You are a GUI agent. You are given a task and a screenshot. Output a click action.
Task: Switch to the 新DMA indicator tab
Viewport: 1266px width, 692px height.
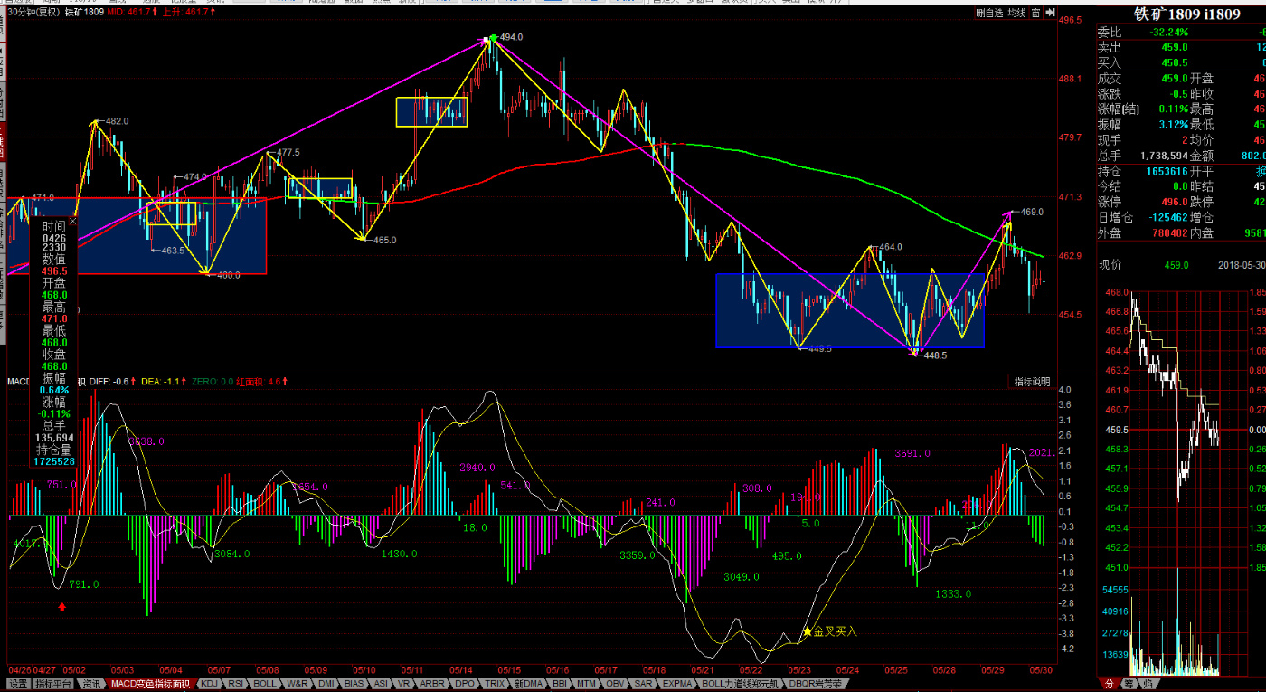tap(529, 684)
